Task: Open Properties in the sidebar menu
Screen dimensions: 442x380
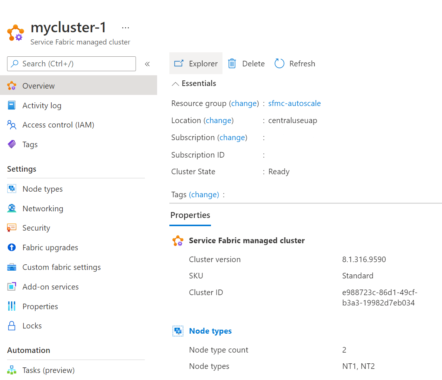Action: click(40, 306)
